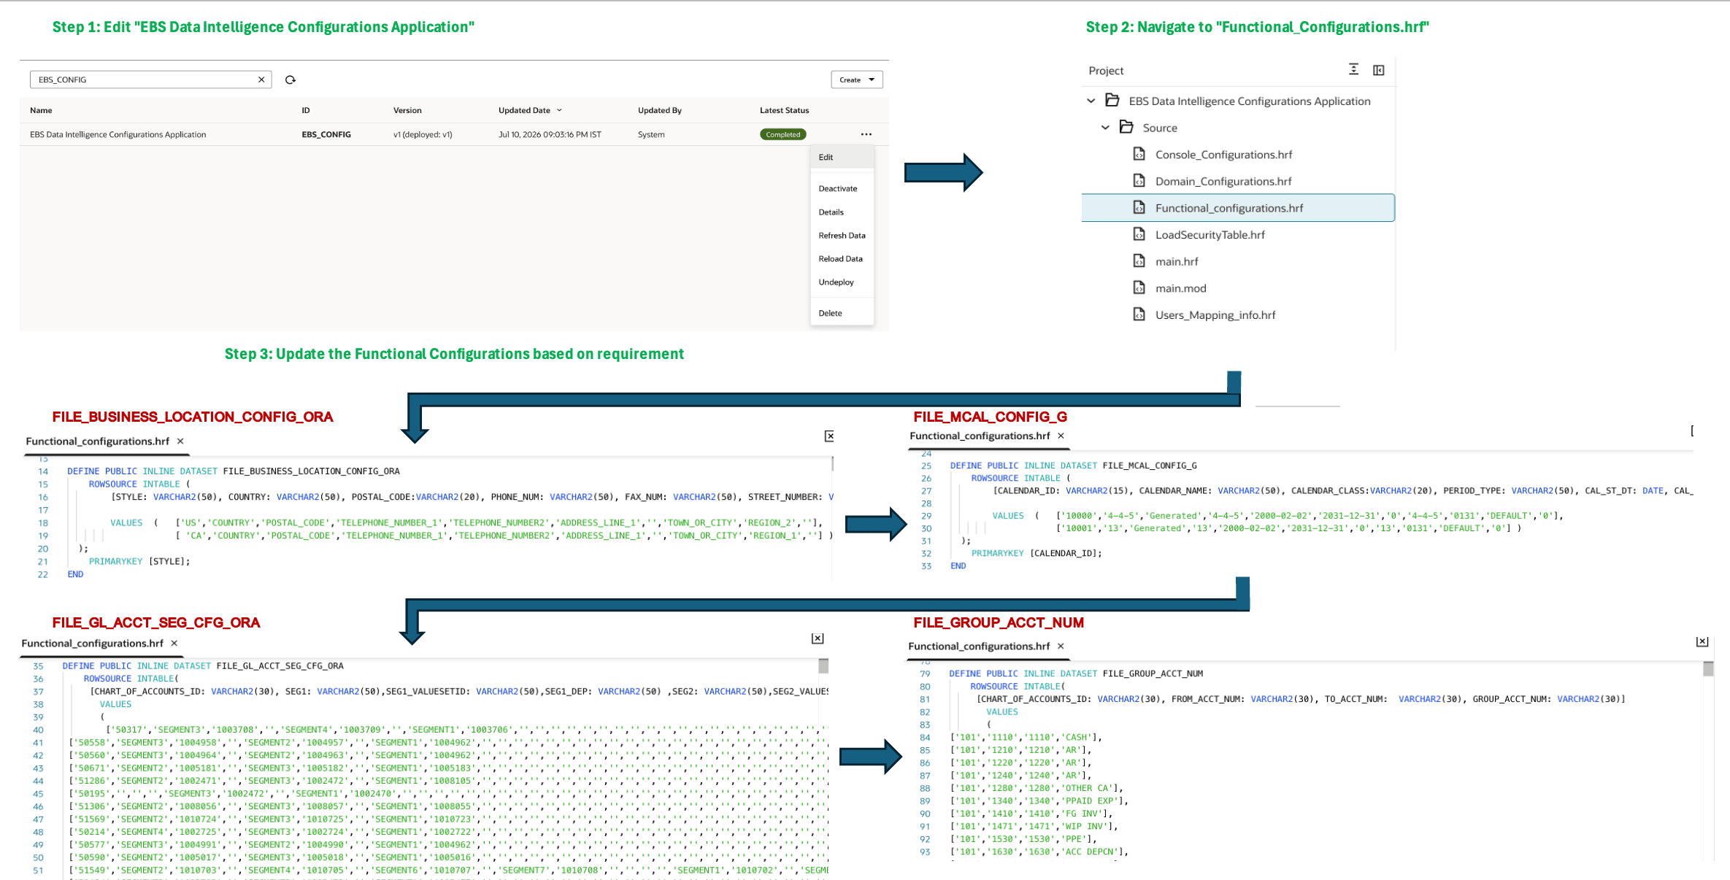Click the collapse-all icon in Project panel
Screen dimensions: 1730x880
pos(1353,69)
